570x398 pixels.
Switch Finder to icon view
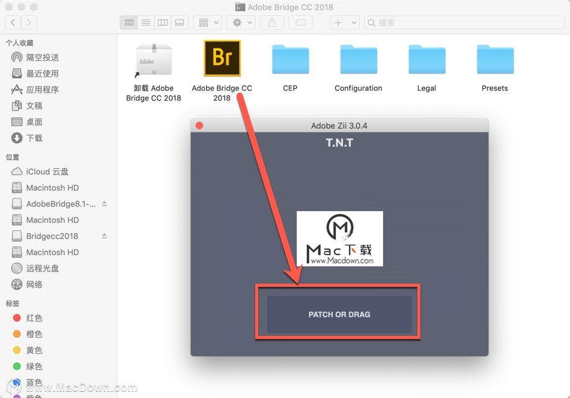pyautogui.click(x=129, y=22)
